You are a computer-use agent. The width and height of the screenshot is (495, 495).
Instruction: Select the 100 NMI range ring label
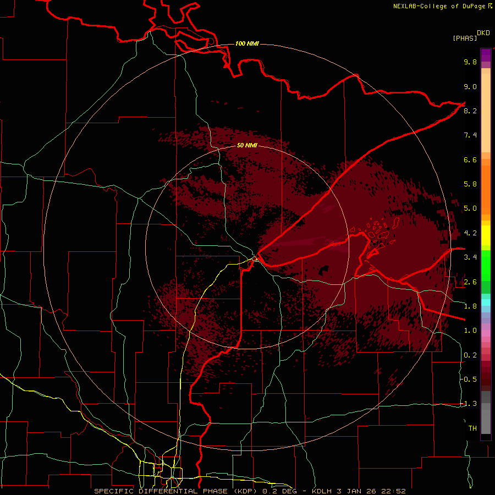pyautogui.click(x=247, y=43)
